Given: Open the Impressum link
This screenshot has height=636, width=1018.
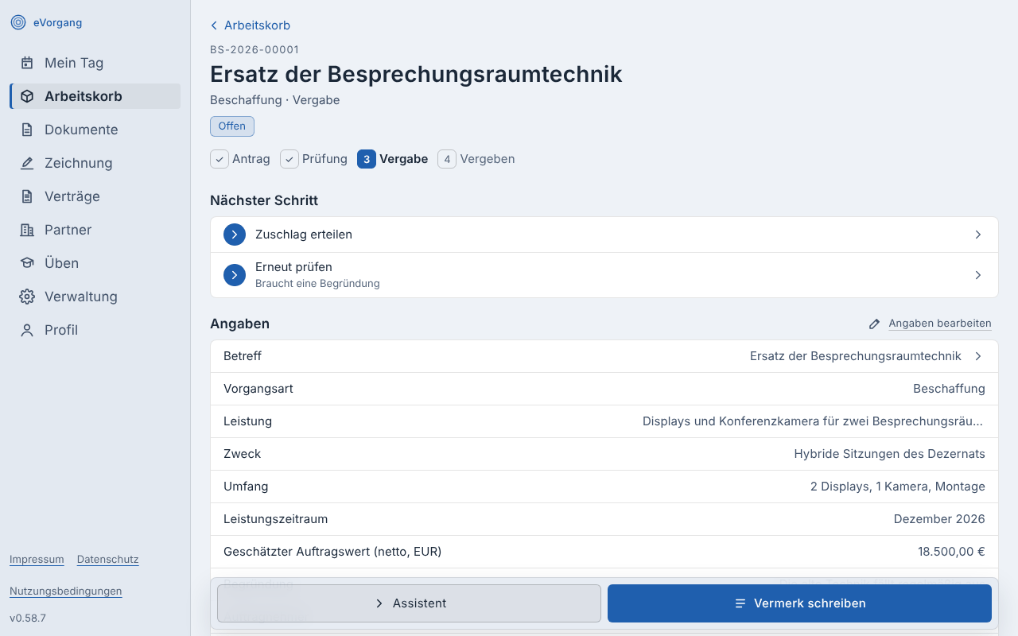Looking at the screenshot, I should tap(37, 560).
